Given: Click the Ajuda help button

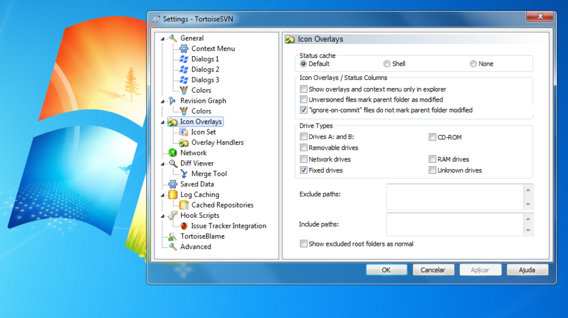Looking at the screenshot, I should pyautogui.click(x=527, y=270).
